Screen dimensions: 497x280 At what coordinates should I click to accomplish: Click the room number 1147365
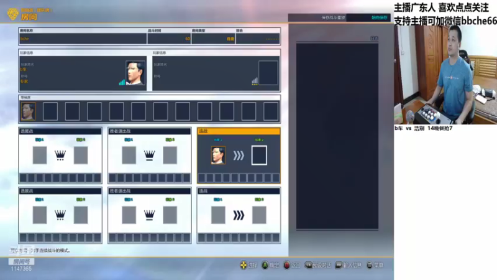pyautogui.click(x=21, y=269)
